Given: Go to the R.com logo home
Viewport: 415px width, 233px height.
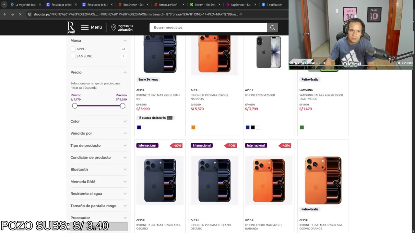Looking at the screenshot, I should (x=71, y=28).
